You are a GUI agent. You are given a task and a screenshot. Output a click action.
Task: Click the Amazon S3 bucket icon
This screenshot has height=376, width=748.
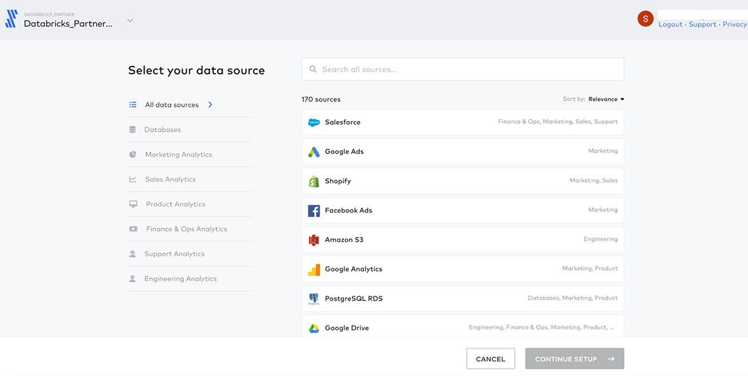tap(314, 240)
